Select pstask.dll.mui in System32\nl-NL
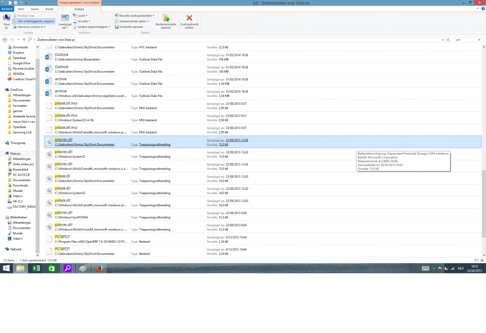Screen dimensions: 486x333 [x=263, y=118]
